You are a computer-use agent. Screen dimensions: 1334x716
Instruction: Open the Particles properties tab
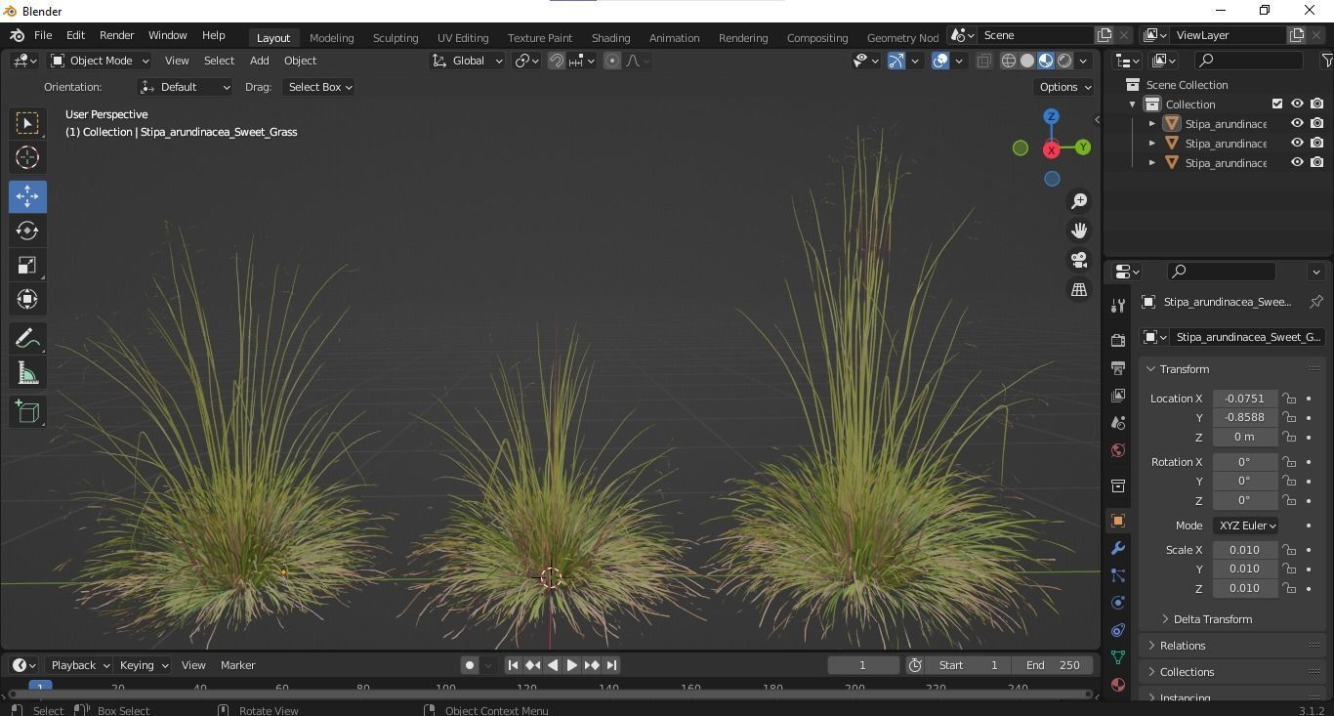tap(1118, 575)
